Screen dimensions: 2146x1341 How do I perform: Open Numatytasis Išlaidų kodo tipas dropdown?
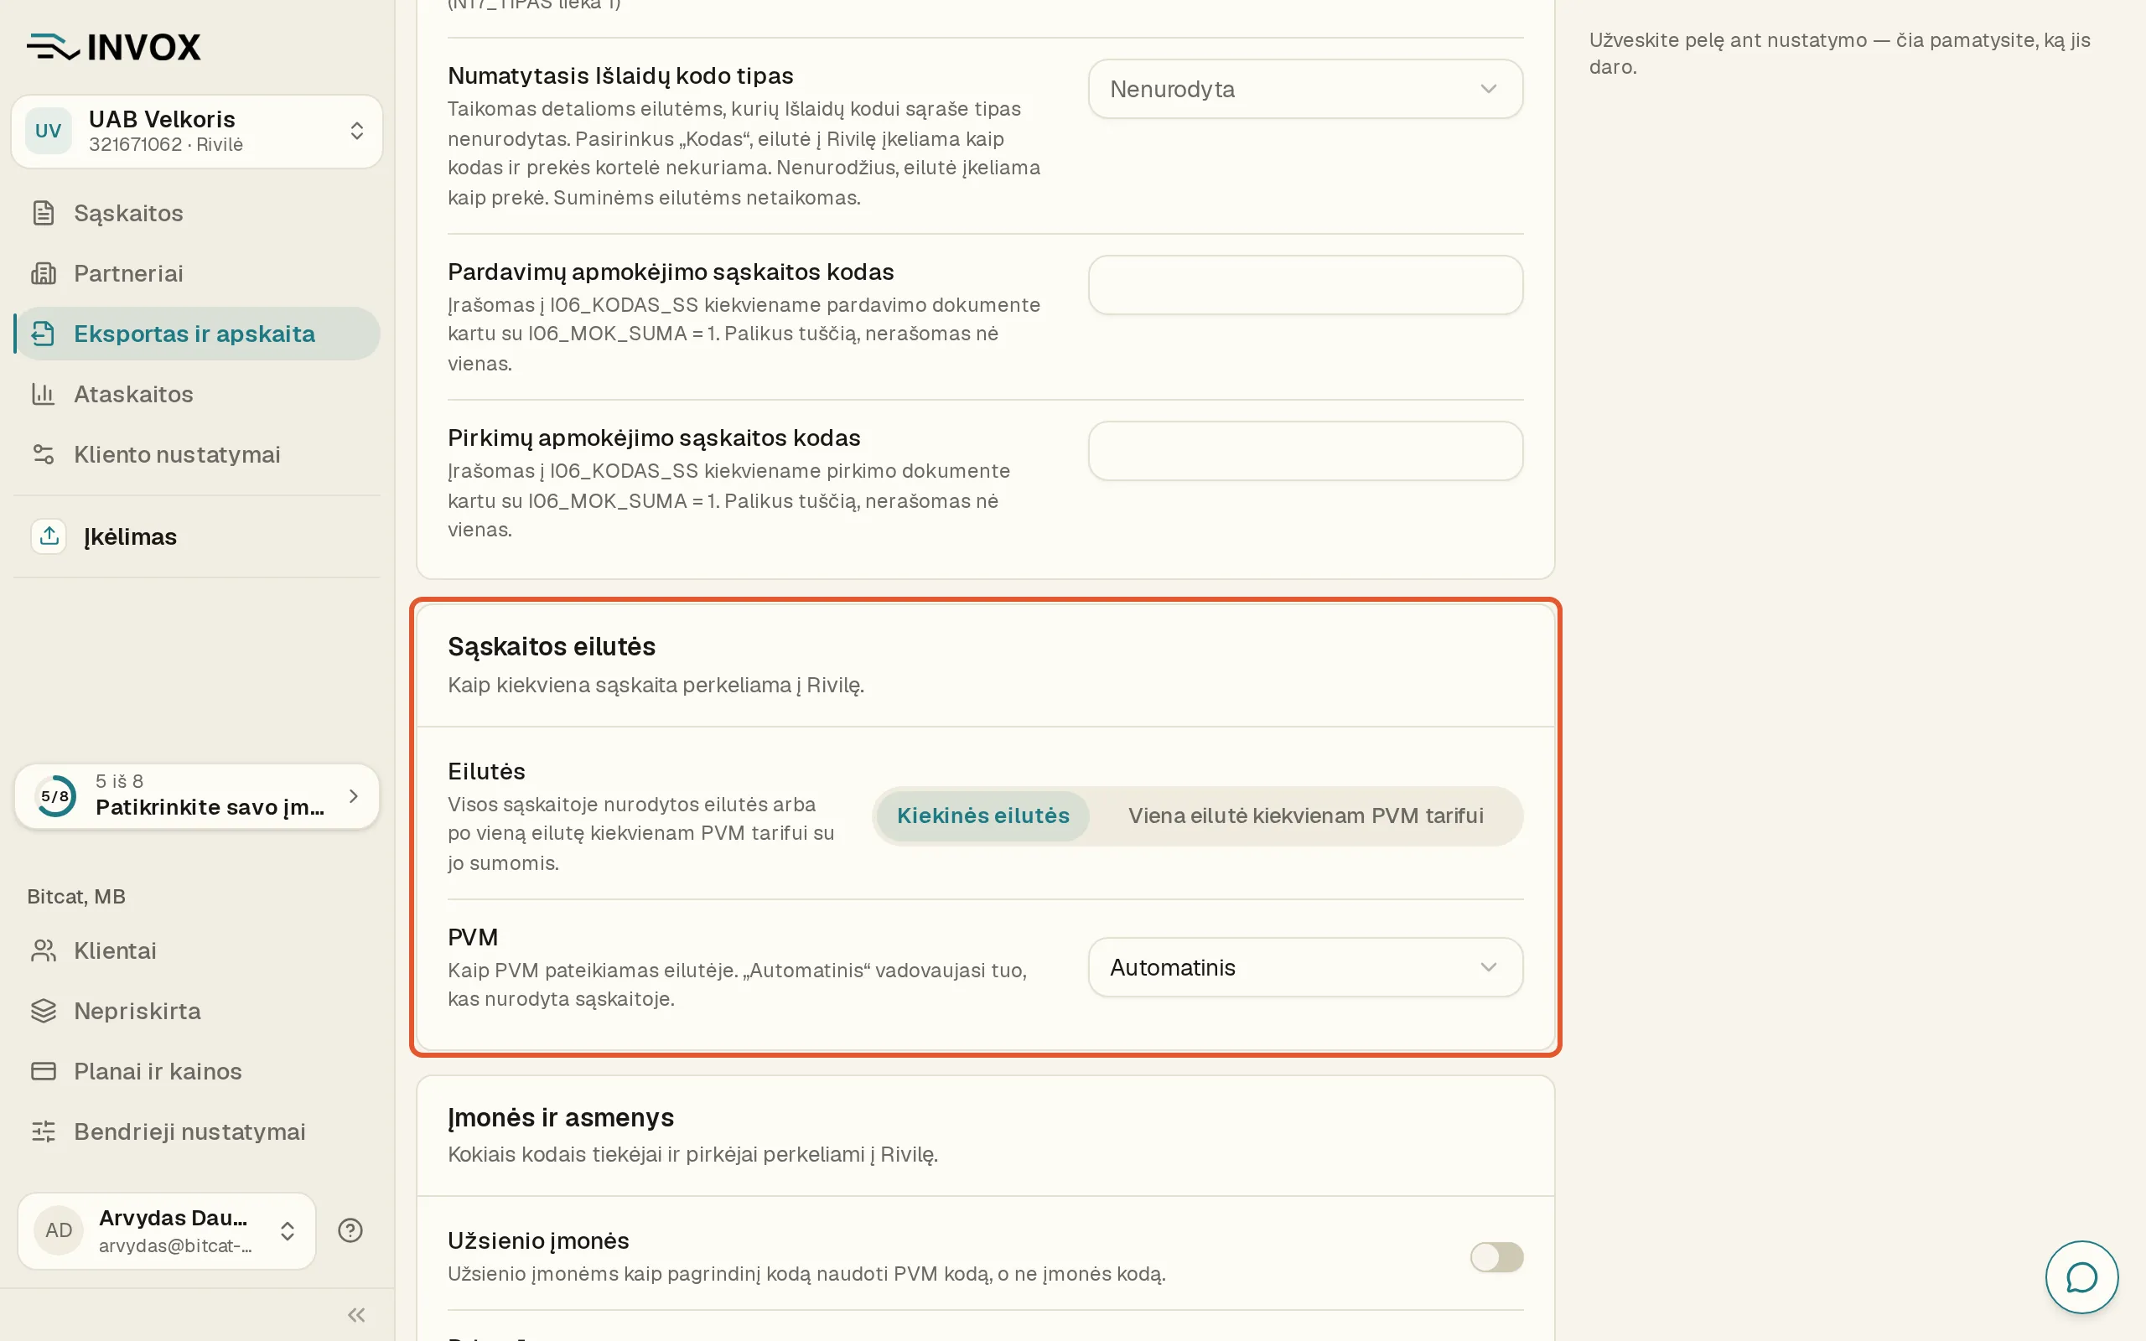[x=1305, y=89]
